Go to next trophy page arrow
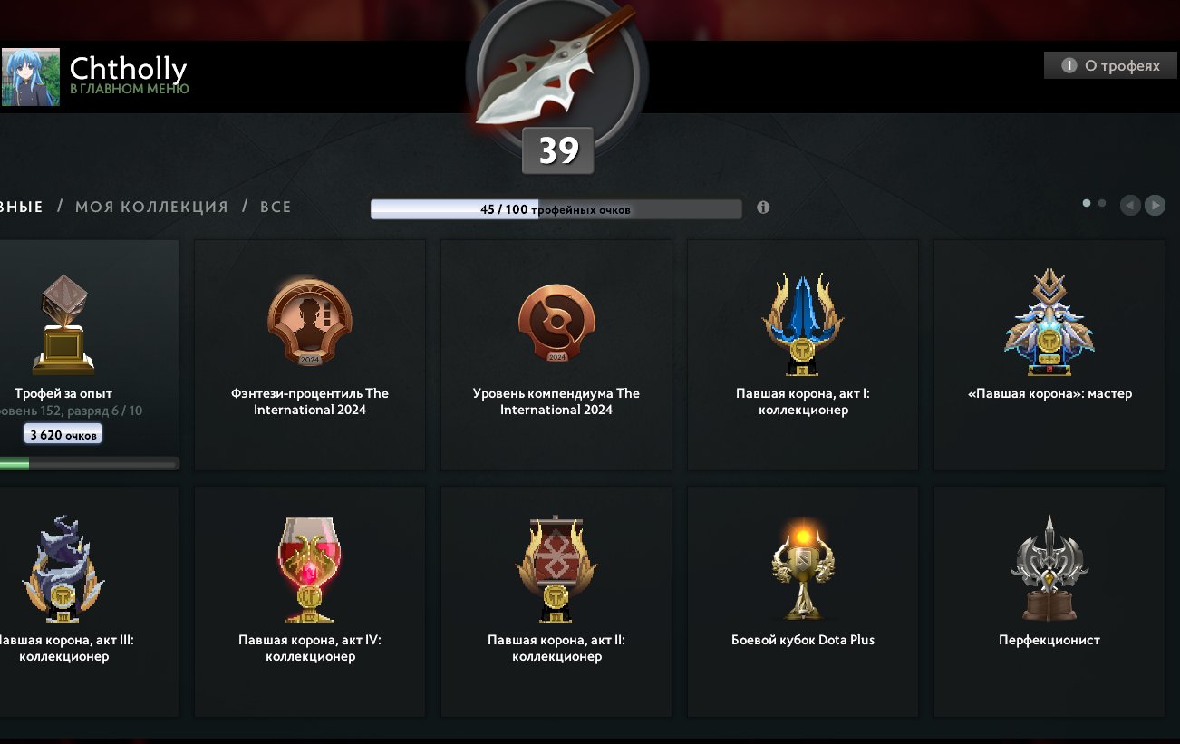The width and height of the screenshot is (1180, 744). click(1155, 206)
